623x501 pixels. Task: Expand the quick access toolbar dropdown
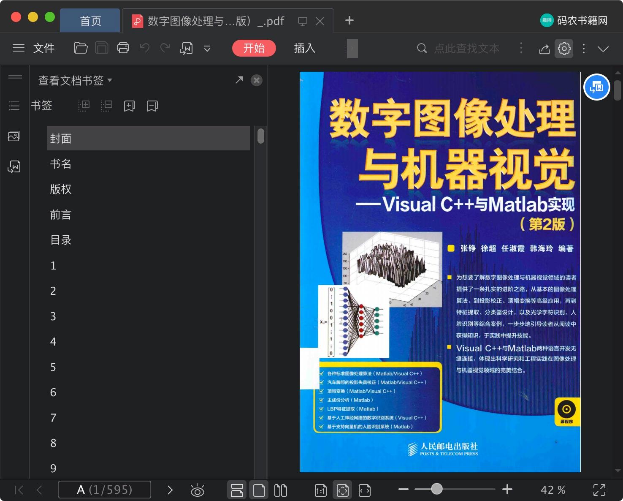[207, 49]
